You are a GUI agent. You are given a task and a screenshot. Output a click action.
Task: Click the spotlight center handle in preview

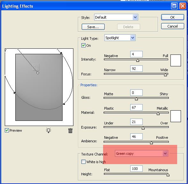point(38,73)
